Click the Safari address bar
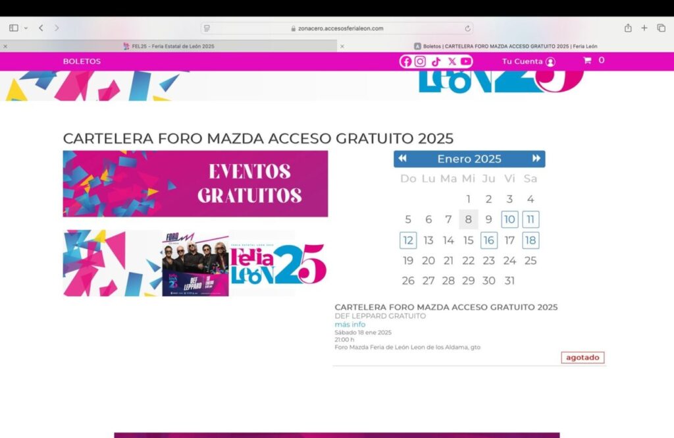This screenshot has height=438, width=674. [x=337, y=28]
